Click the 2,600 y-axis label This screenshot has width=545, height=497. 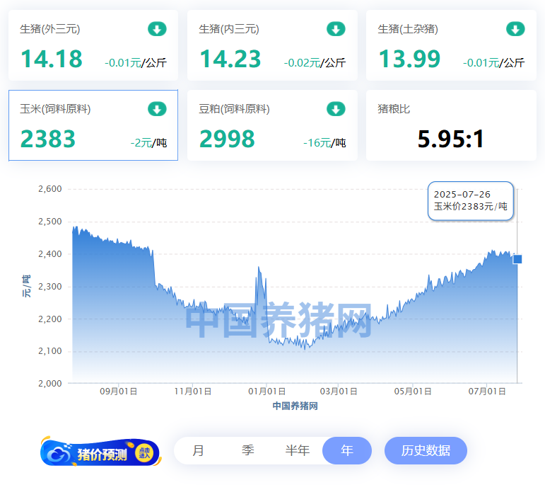[50, 189]
